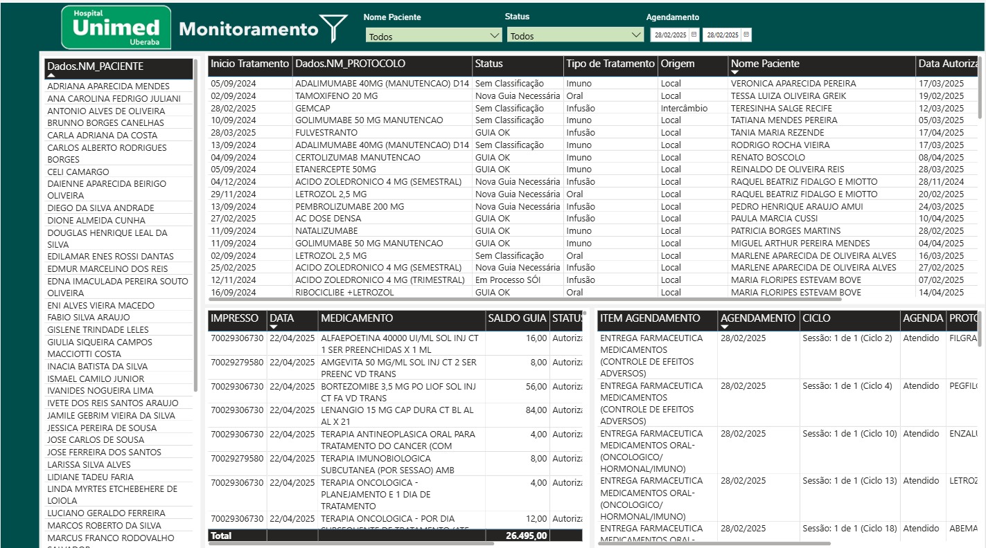Click the agendamento table horizontal scrollbar
This screenshot has width=986, height=548.
(x=714, y=543)
